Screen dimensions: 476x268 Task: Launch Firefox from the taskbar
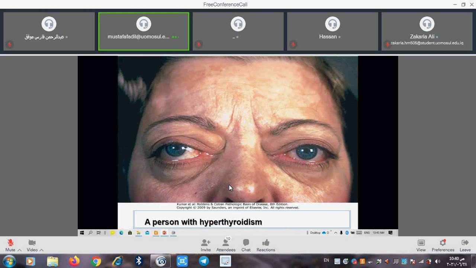pos(74,261)
